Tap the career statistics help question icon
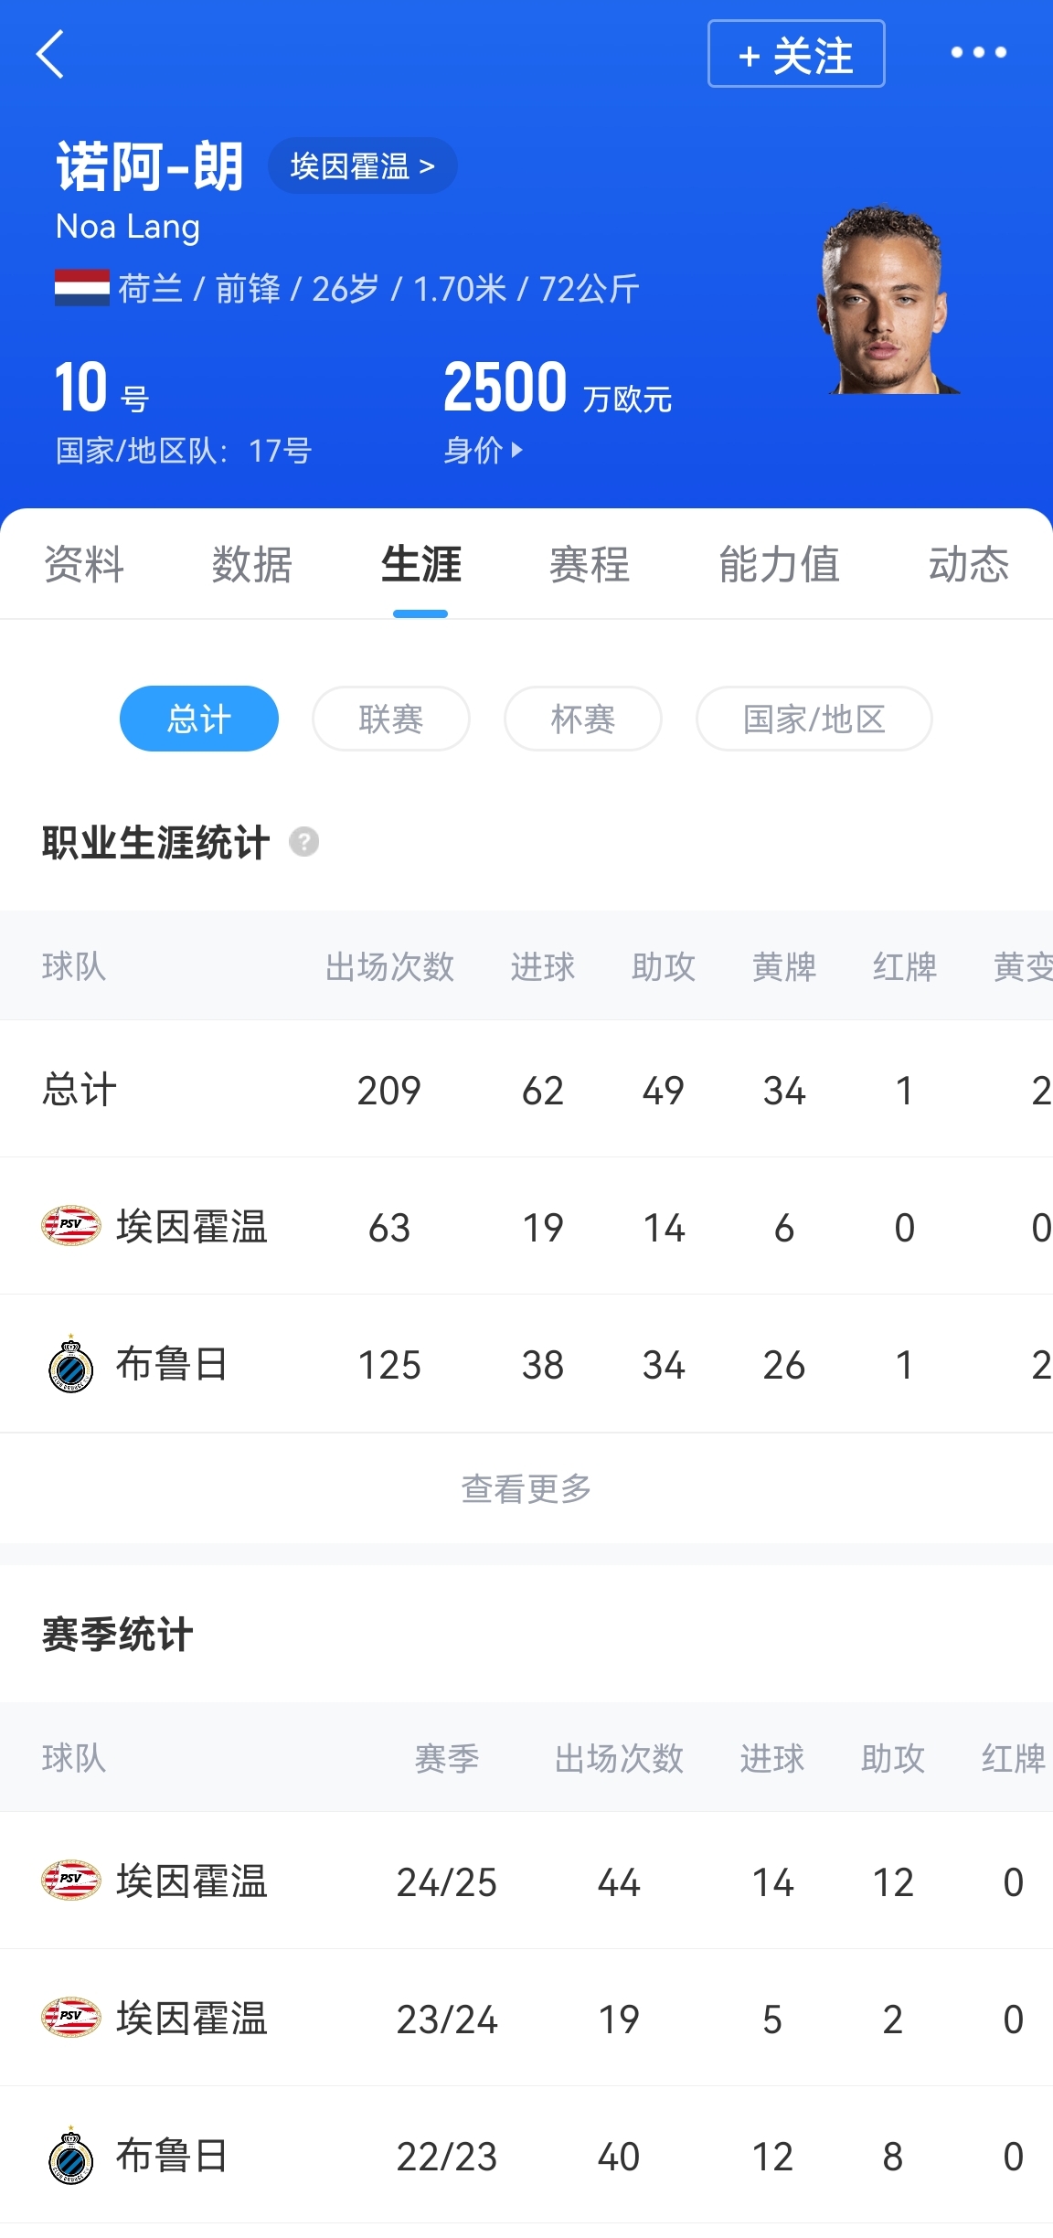The width and height of the screenshot is (1053, 2238). point(304,841)
